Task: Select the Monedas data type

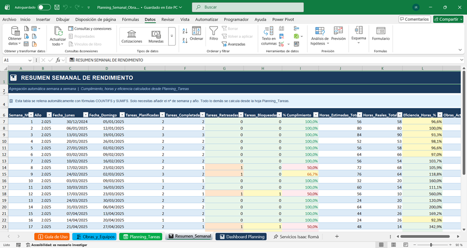Action: click(156, 36)
